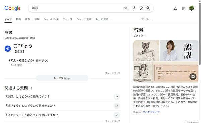Open the monkey illustration thumbnail
The height and width of the screenshot is (123, 201).
tap(143, 72)
